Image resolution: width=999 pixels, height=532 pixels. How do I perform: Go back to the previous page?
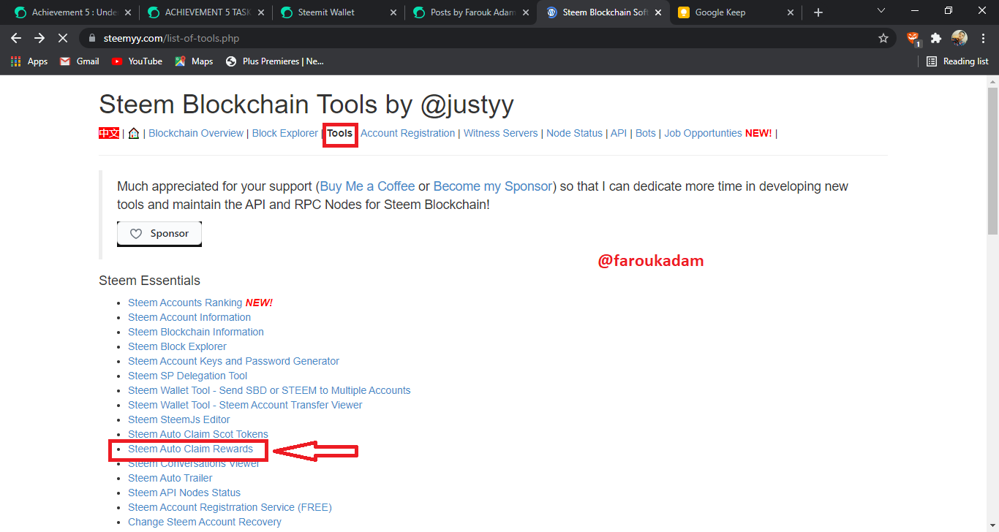point(16,38)
